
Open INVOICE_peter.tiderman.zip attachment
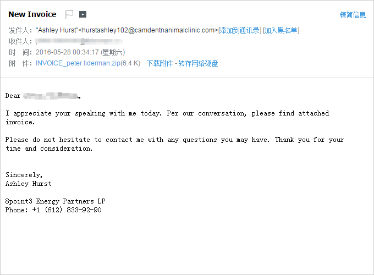[x=78, y=63]
